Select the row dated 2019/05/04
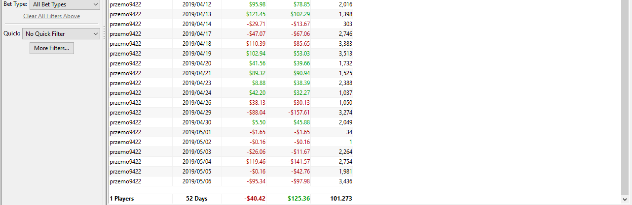632x205 pixels. (231, 162)
